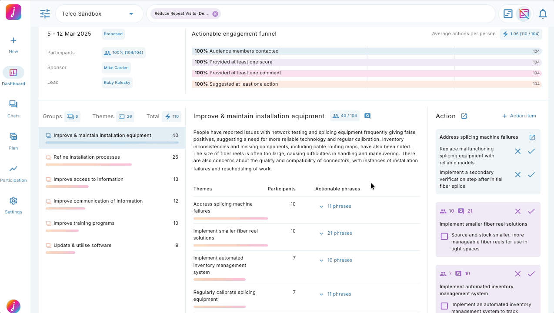Accept 'Replace malfunctioning splicing equipment' with checkmark
This screenshot has width=554, height=313.
click(531, 151)
